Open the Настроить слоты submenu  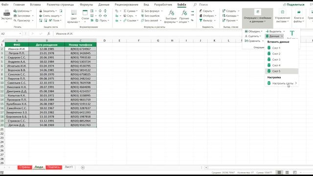282,84
